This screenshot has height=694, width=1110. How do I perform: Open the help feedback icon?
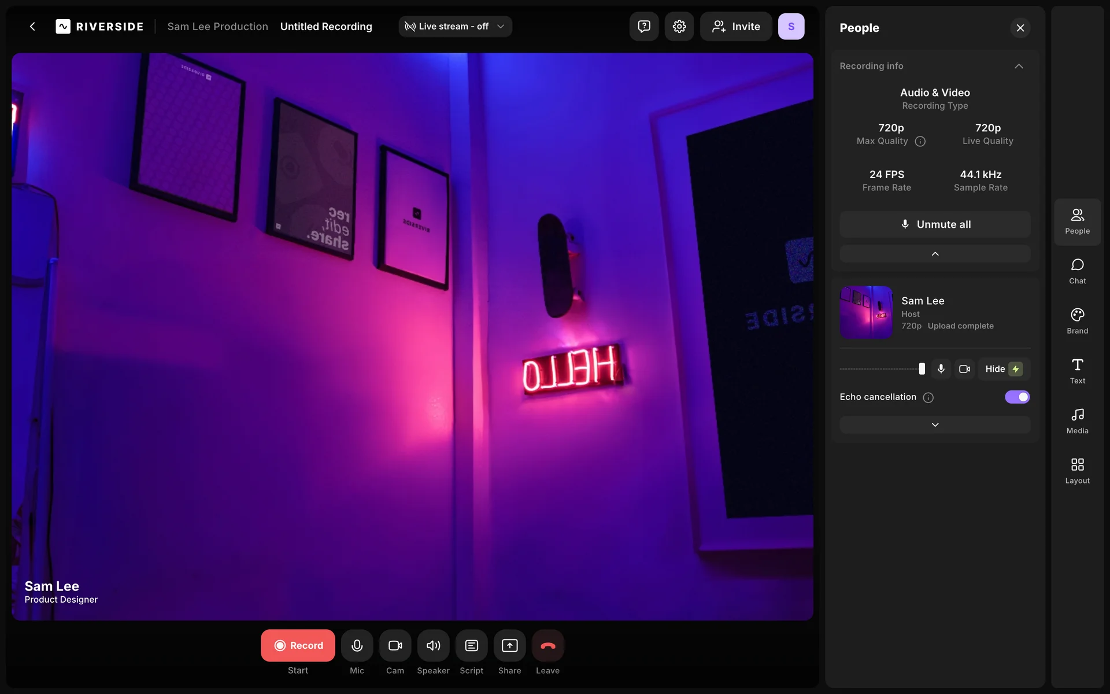tap(644, 27)
